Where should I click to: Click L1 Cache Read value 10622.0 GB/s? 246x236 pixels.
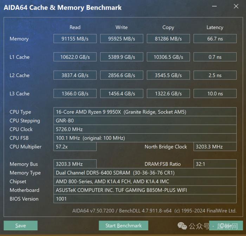tap(75, 57)
